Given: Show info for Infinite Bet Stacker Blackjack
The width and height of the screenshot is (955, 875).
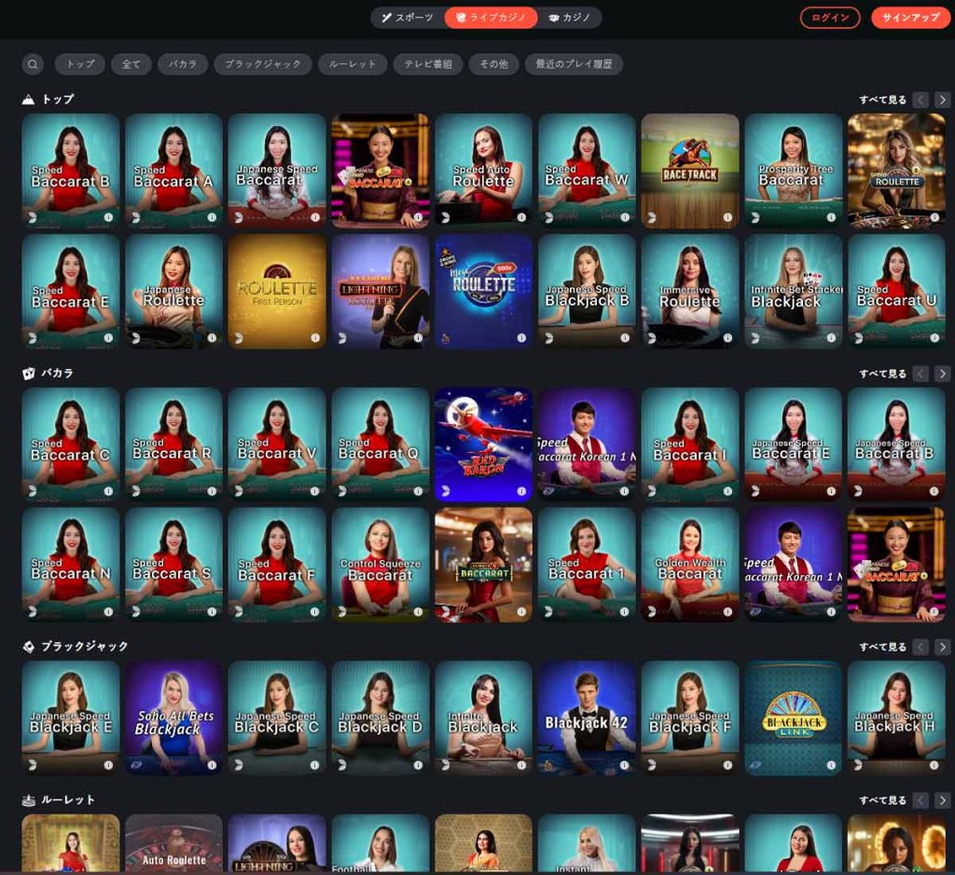Looking at the screenshot, I should tap(831, 337).
